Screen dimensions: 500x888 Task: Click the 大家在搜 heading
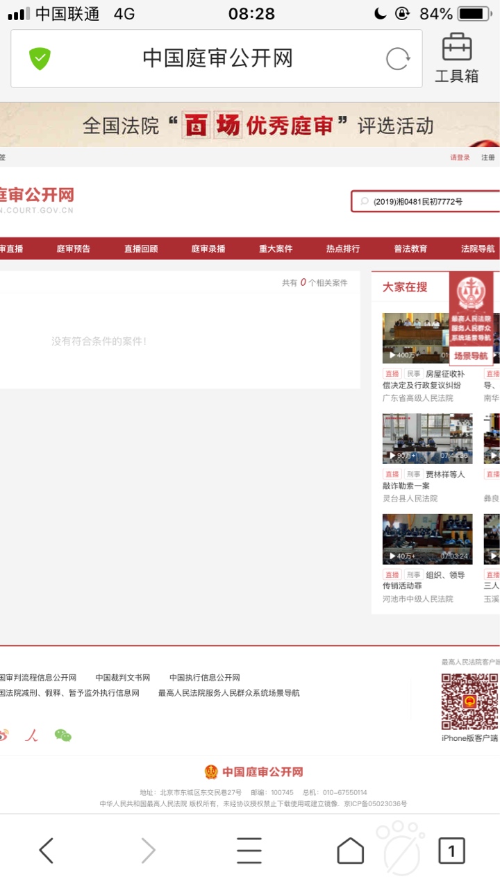405,287
